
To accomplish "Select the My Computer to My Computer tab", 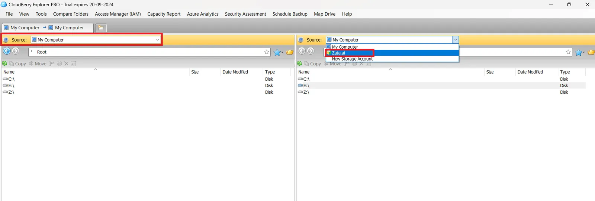I will click(x=48, y=27).
